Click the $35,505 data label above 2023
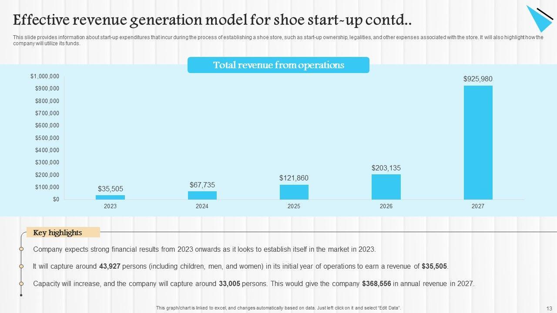 pyautogui.click(x=110, y=189)
